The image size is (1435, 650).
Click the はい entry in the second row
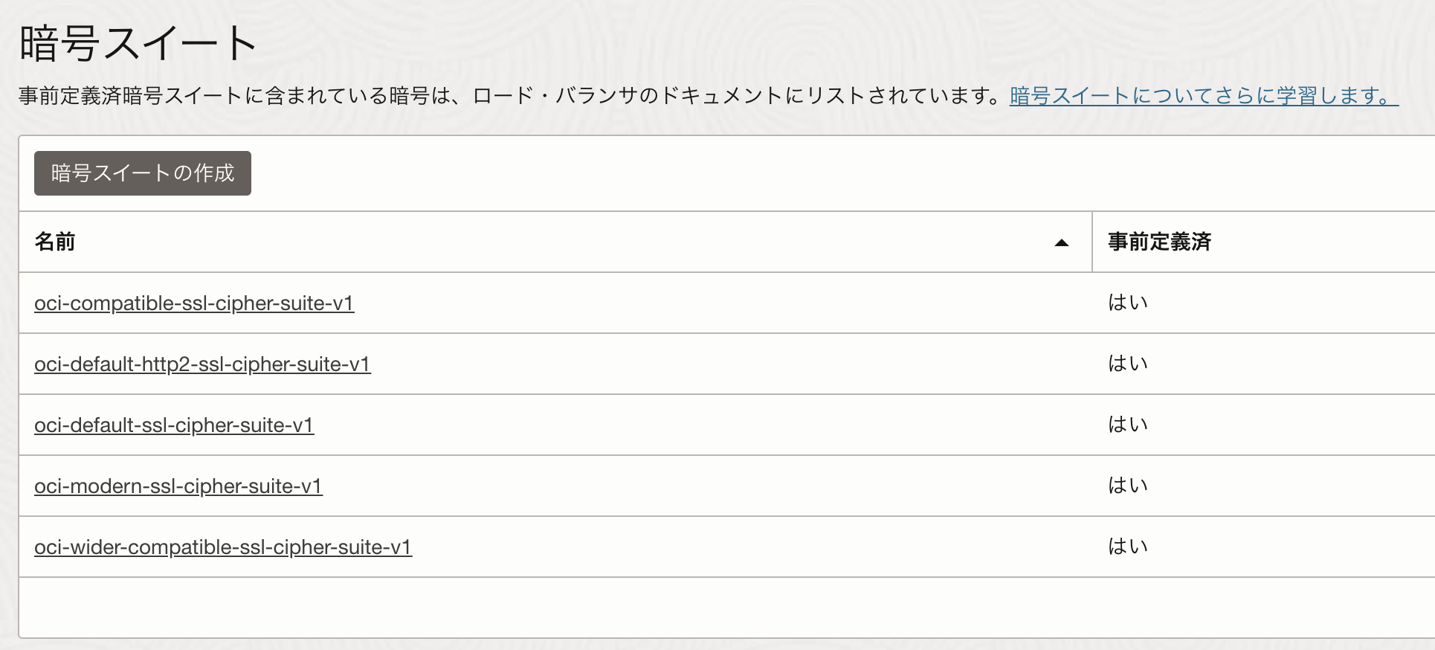coord(1126,364)
